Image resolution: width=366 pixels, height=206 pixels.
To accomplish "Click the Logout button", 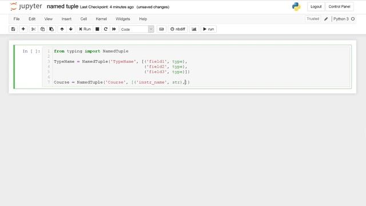I will click(316, 6).
